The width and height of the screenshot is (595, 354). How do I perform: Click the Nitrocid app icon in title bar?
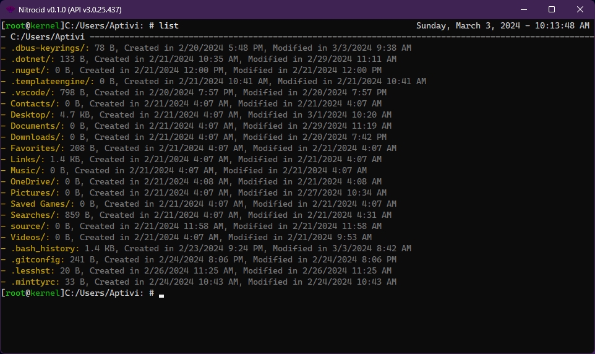point(10,9)
